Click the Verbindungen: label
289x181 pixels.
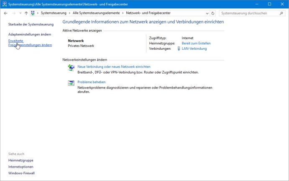click(160, 48)
